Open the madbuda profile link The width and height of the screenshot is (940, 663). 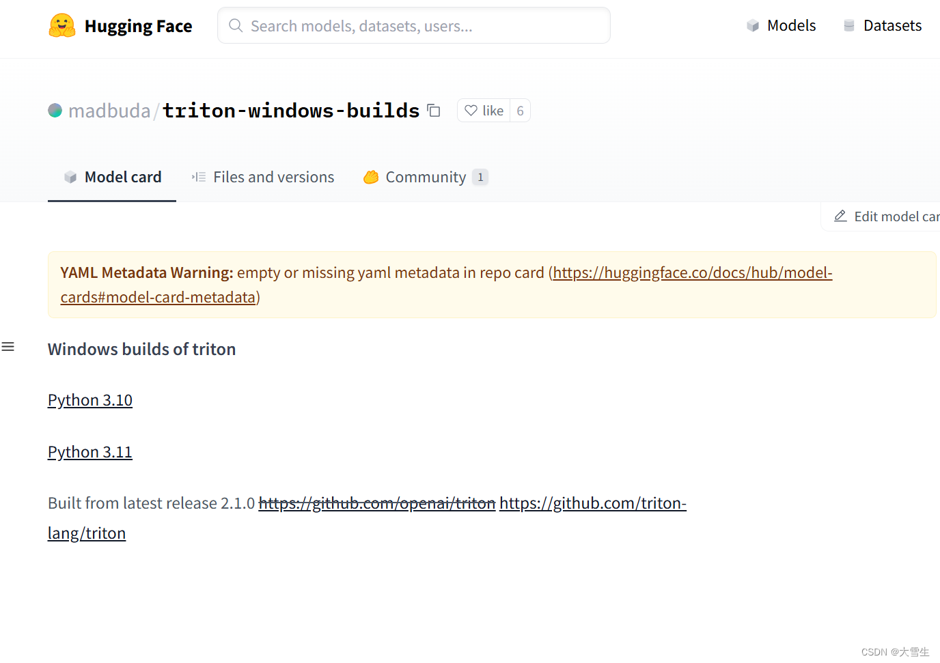point(109,111)
